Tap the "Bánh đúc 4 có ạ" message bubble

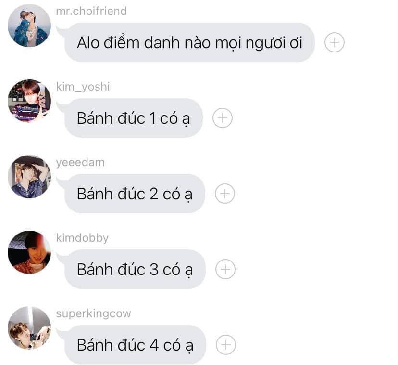(135, 345)
